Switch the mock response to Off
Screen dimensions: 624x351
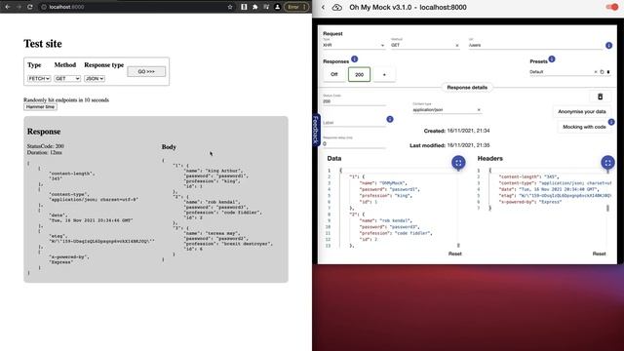(x=334, y=74)
